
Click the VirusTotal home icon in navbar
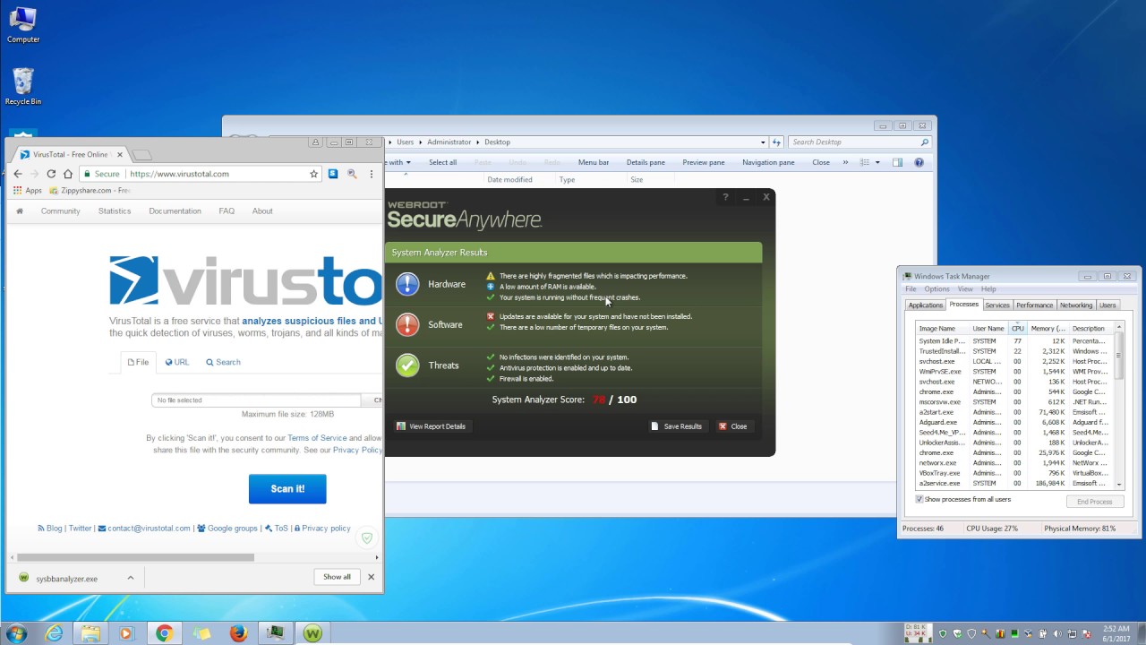pos(20,211)
